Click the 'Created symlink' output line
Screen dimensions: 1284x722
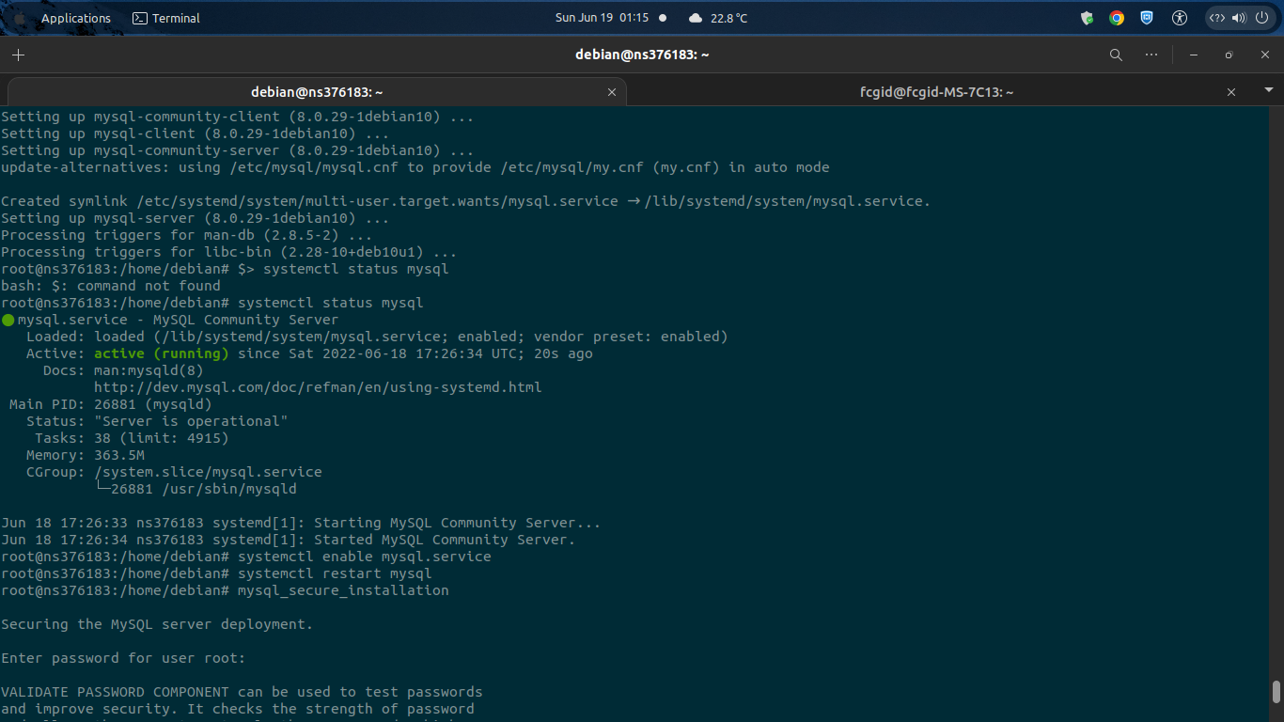coord(465,201)
